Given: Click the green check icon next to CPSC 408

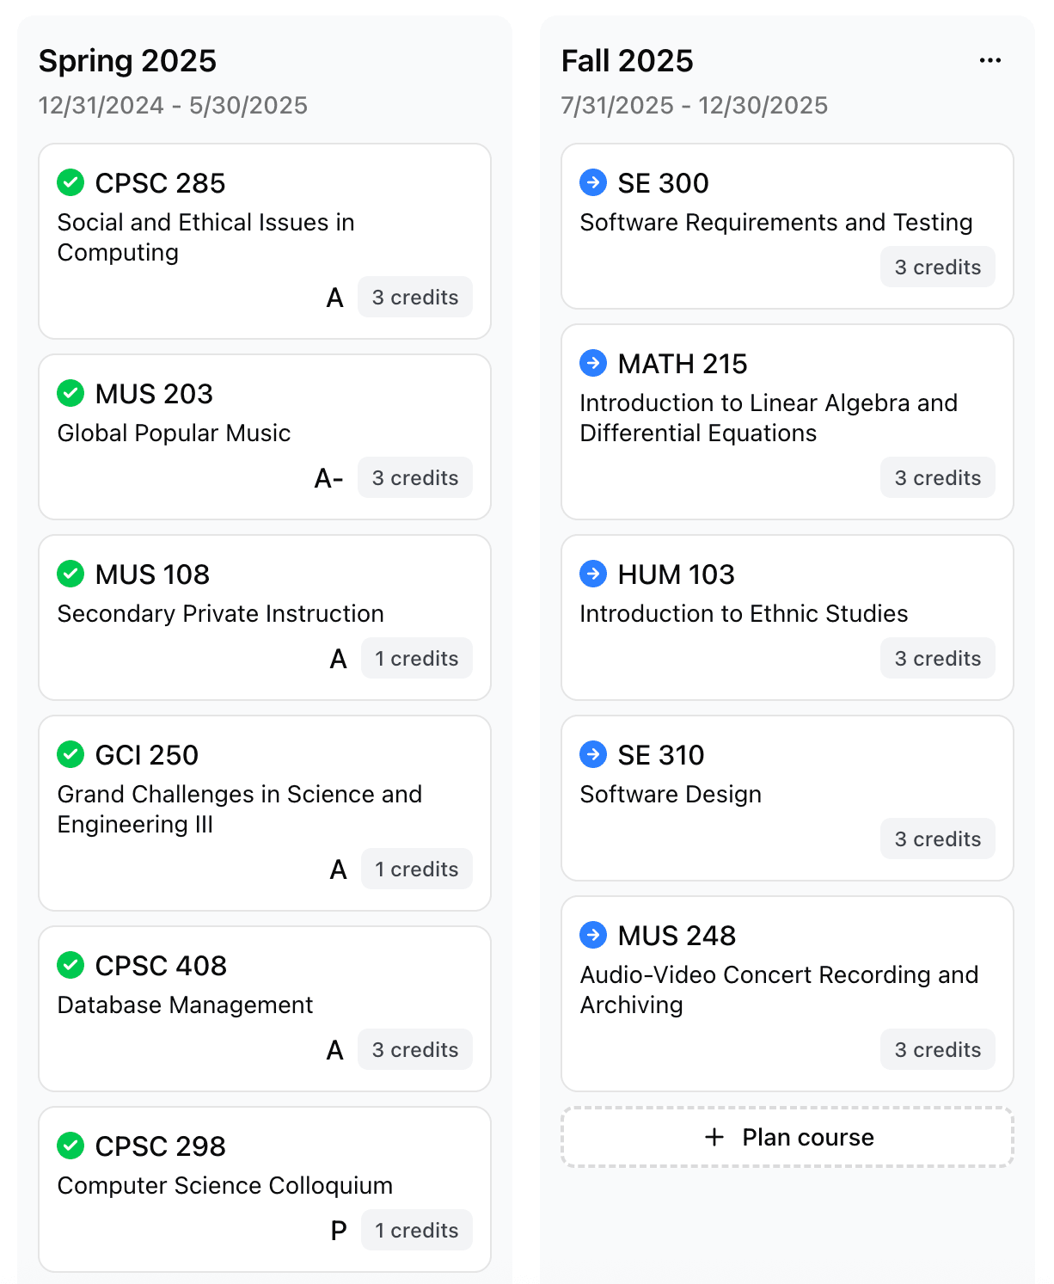Looking at the screenshot, I should coord(70,965).
